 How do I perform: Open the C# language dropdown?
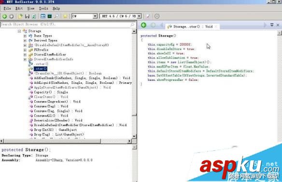(95, 16)
